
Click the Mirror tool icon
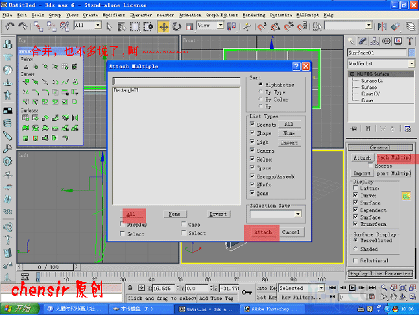(x=382, y=27)
